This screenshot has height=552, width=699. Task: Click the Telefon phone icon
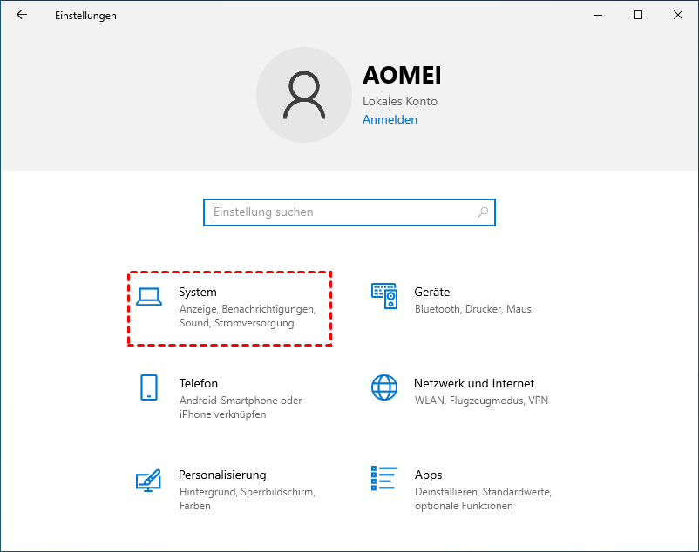(149, 387)
